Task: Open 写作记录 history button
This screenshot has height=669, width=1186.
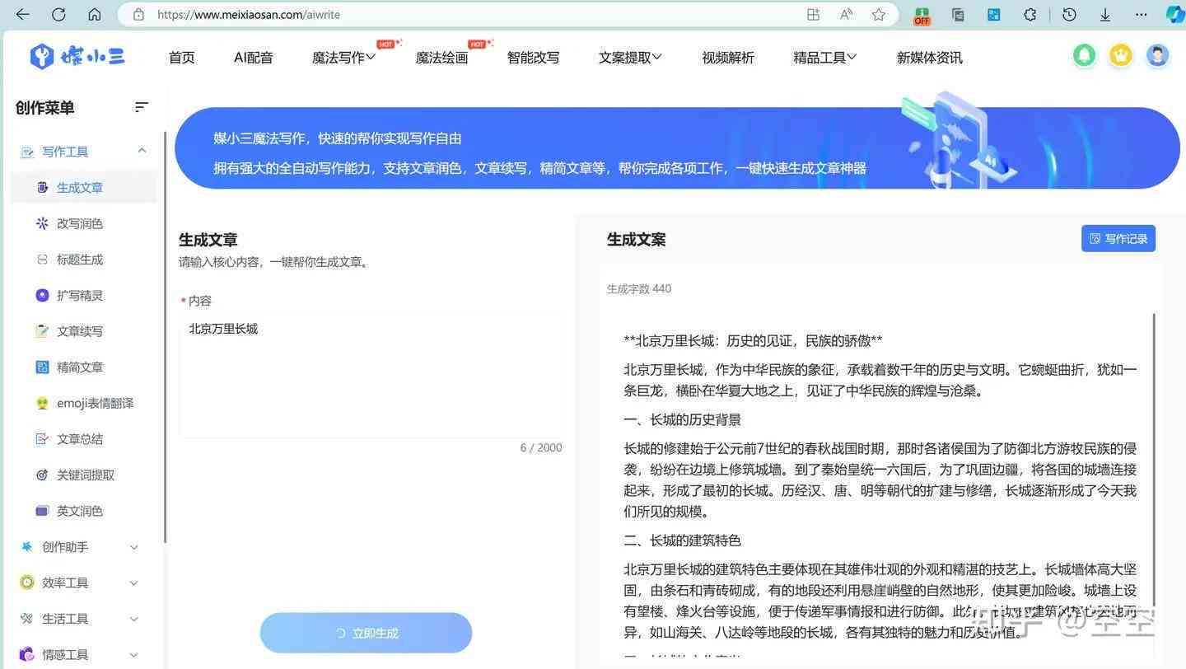Action: click(x=1118, y=238)
